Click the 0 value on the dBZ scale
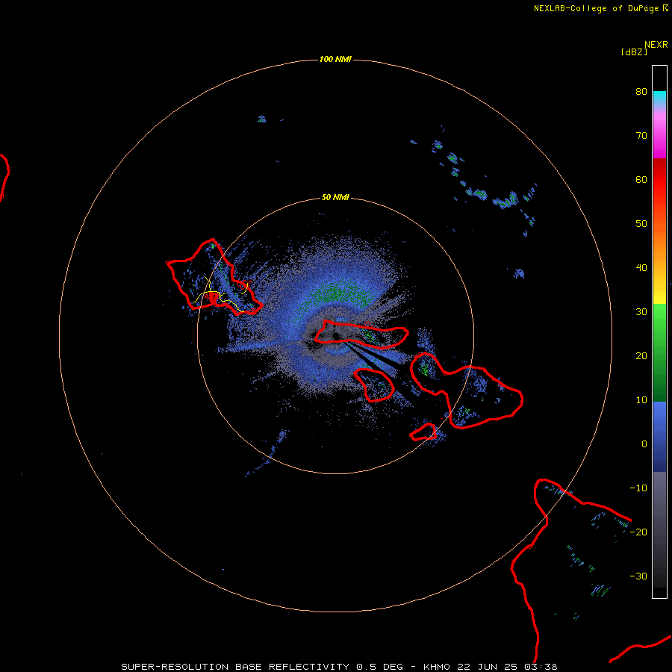 tap(644, 444)
